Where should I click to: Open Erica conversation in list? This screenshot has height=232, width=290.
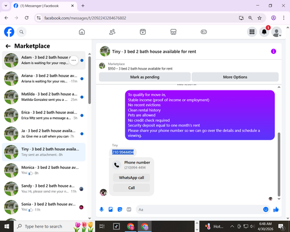(x=43, y=115)
